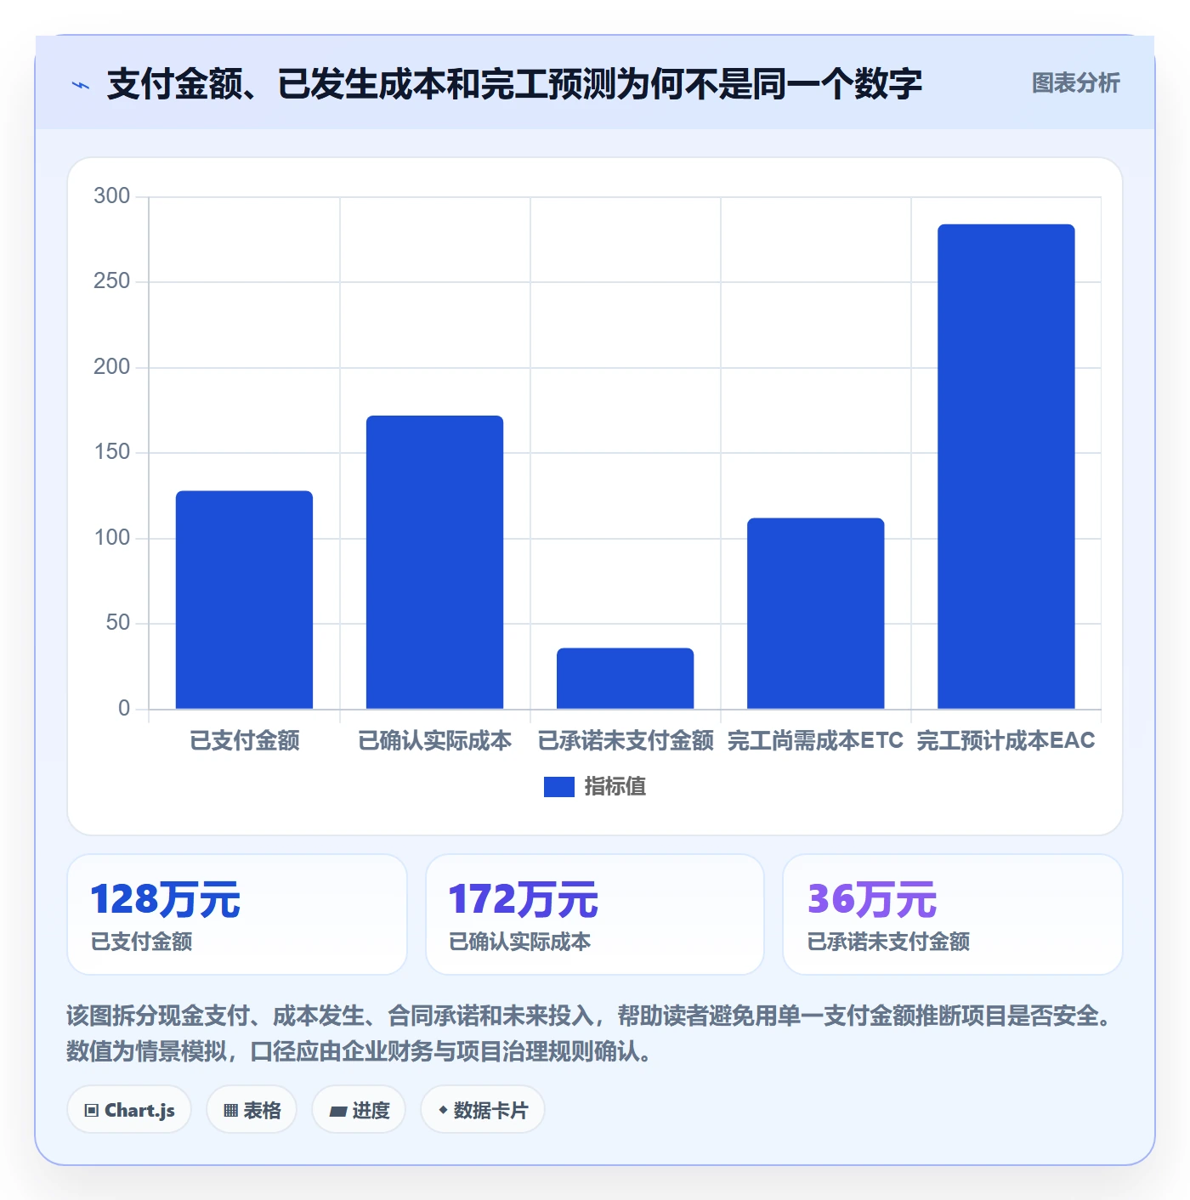The width and height of the screenshot is (1190, 1200).
Task: Click the 已支付金额 bar in chart
Action: click(x=244, y=600)
